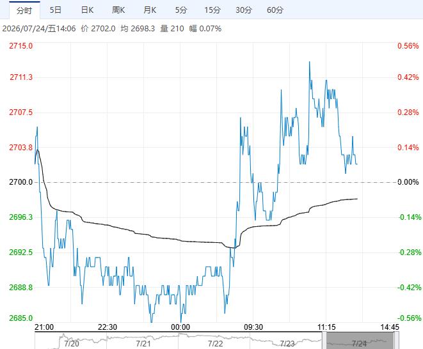Switch to the 30分 interval tab
This screenshot has height=349, width=423.
pos(244,10)
